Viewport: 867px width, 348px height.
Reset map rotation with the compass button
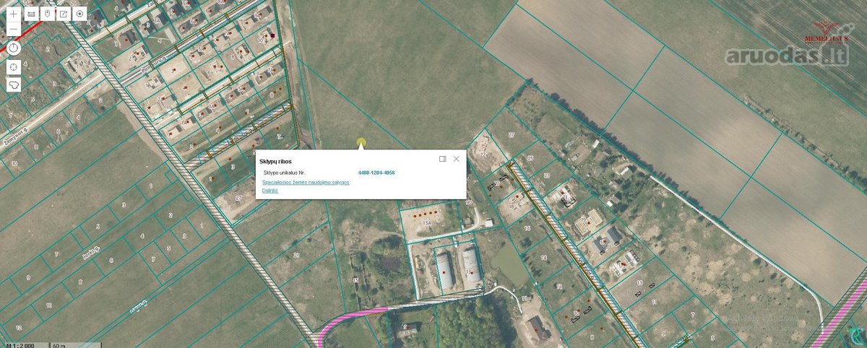point(14,49)
